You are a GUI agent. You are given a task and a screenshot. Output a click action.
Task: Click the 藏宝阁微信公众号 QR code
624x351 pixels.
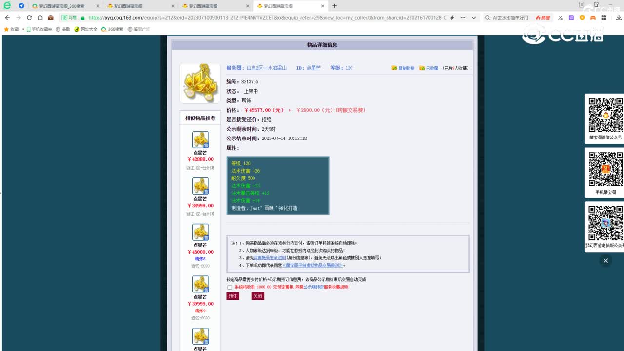[x=605, y=115]
